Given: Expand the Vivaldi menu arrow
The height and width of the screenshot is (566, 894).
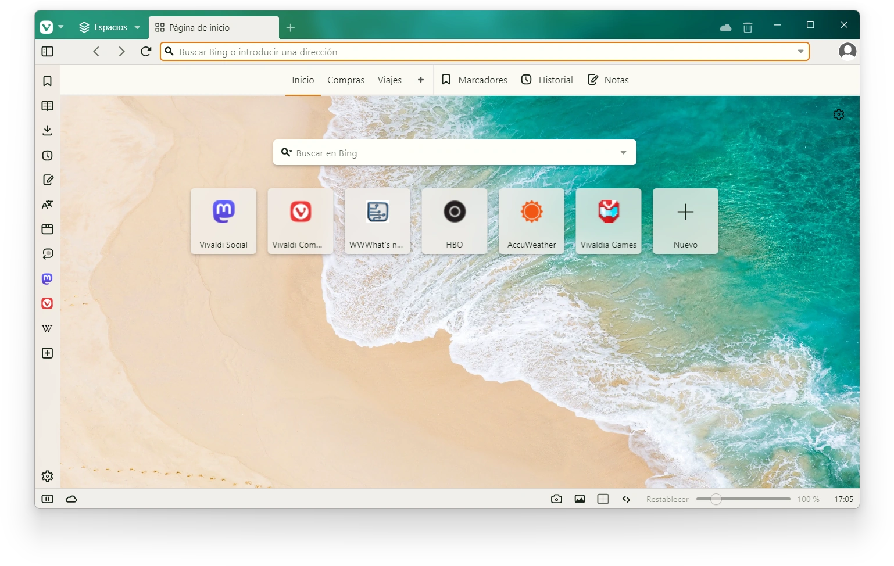Looking at the screenshot, I should 61,27.
